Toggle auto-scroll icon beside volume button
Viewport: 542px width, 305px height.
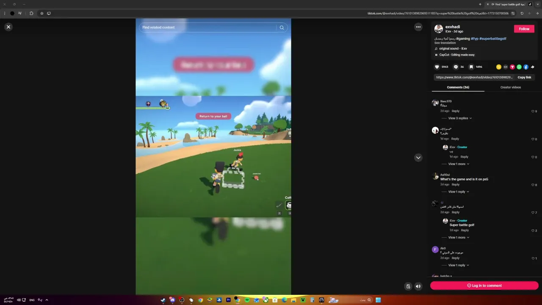point(408,286)
